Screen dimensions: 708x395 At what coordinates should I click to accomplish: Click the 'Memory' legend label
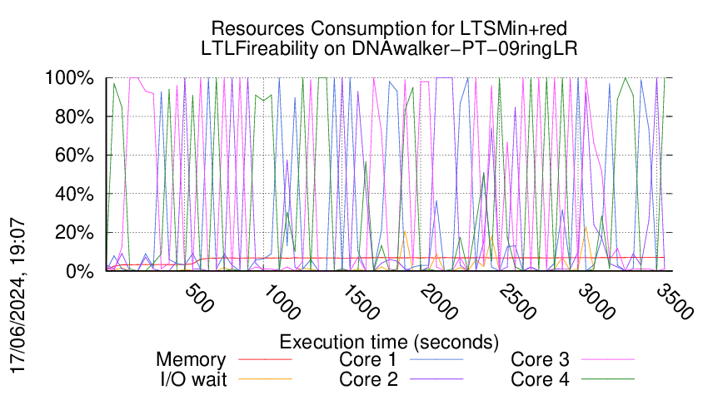(191, 360)
